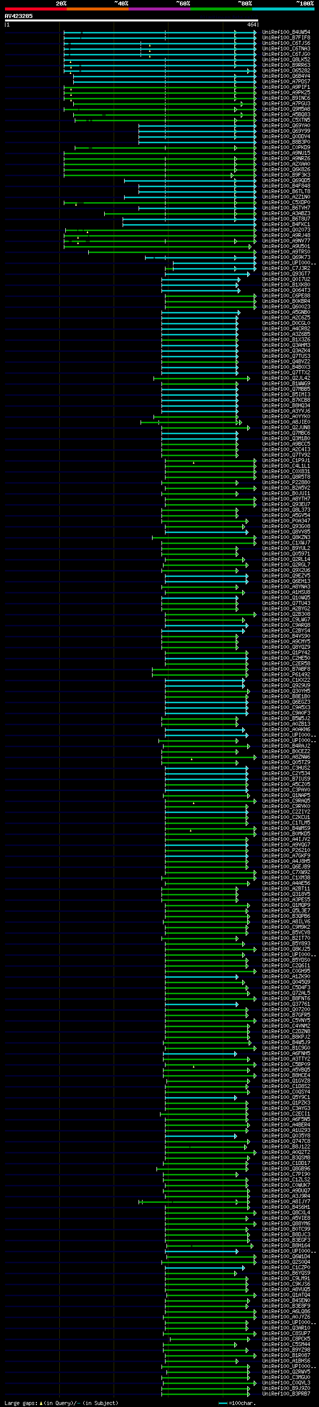Open hit UniRef100_C3MGU0
The width and height of the screenshot is (319, 1407).
pos(286,1377)
